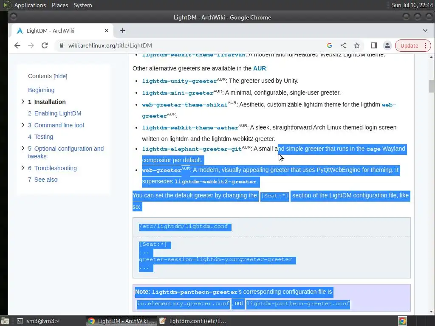Open web-greeter-theme-shikai package link
Image resolution: width=435 pixels, height=326 pixels.
[184, 105]
